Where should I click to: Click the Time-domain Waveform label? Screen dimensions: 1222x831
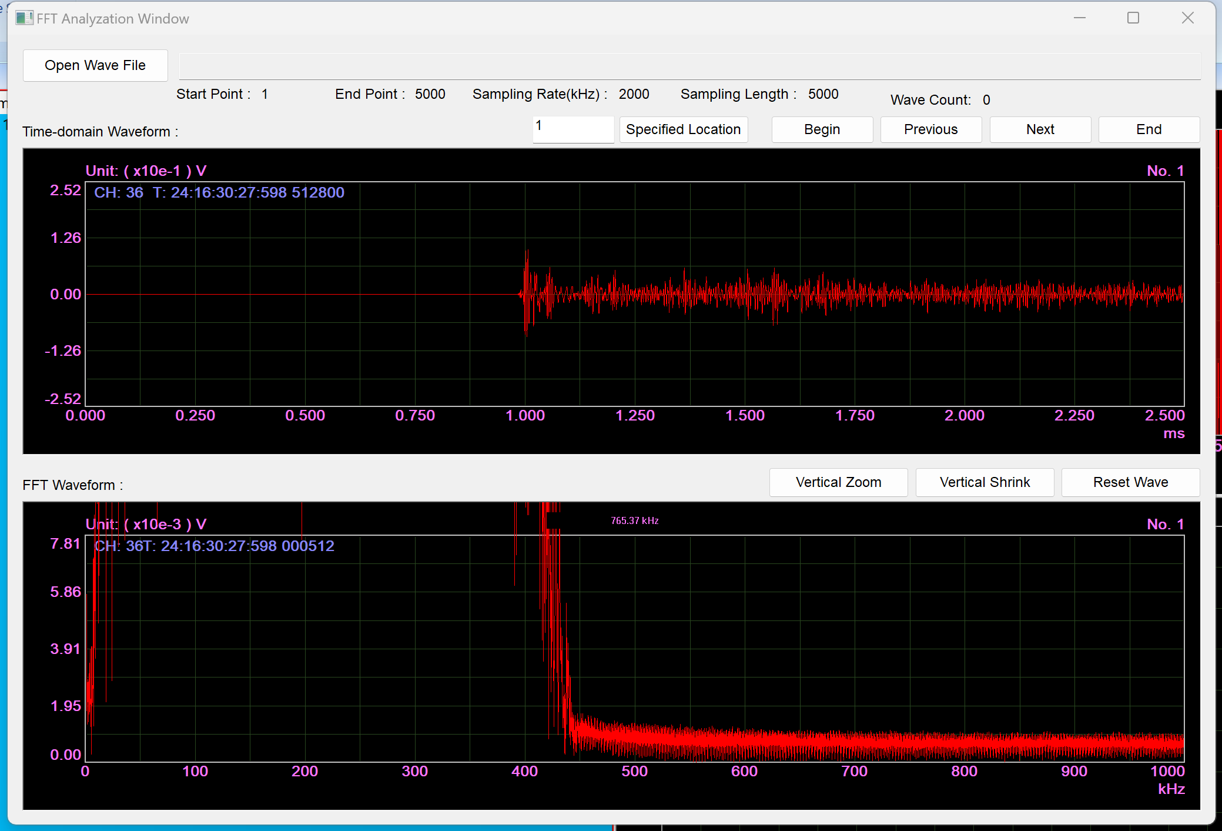[x=100, y=132]
